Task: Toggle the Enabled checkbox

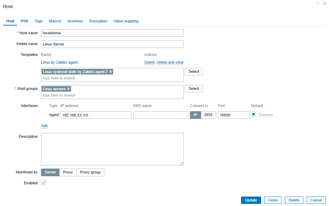Action: [43, 183]
